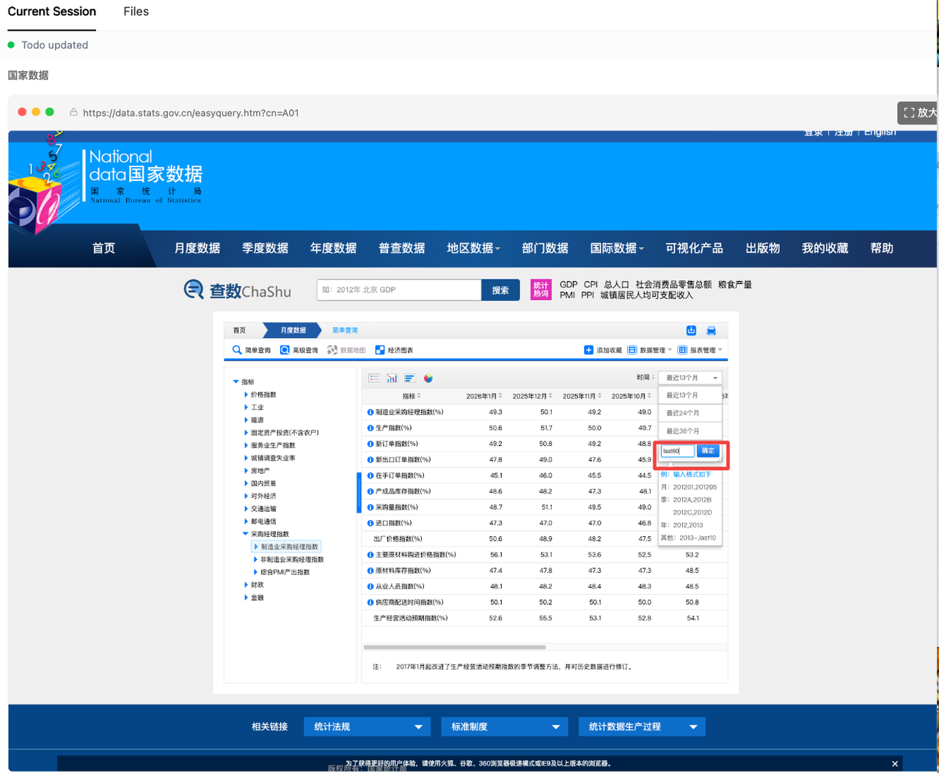Open 国际数据 navigation menu
Viewport: 939px width, 773px height.
(x=617, y=248)
